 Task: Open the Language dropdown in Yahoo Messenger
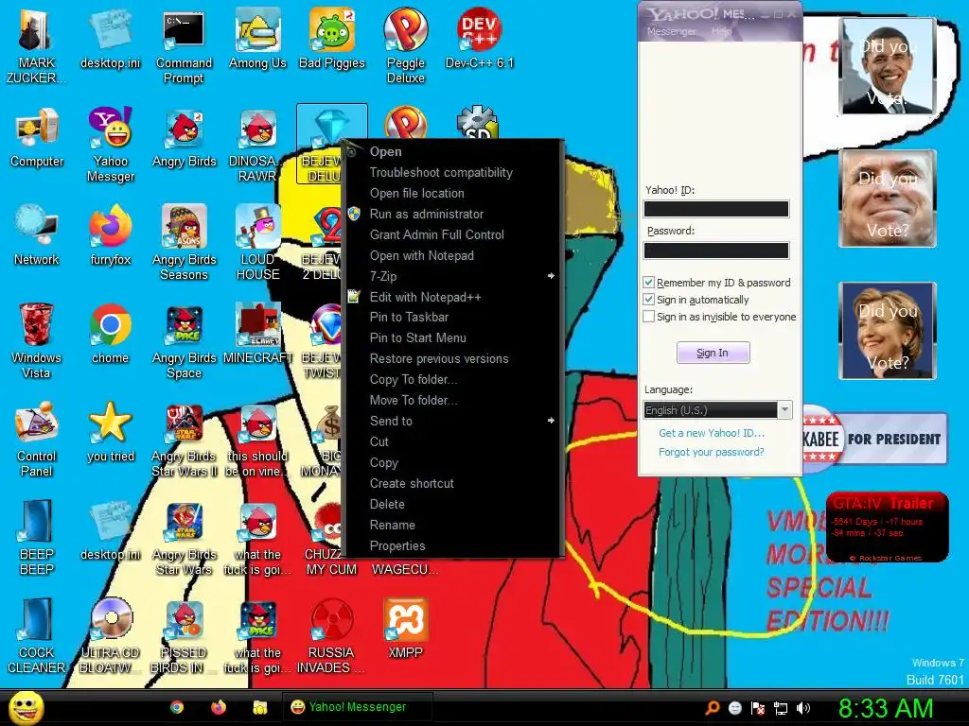click(x=717, y=410)
